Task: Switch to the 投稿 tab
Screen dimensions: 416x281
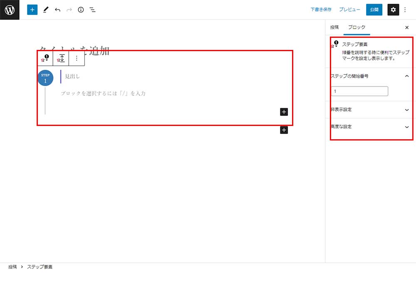Action: tap(334, 27)
